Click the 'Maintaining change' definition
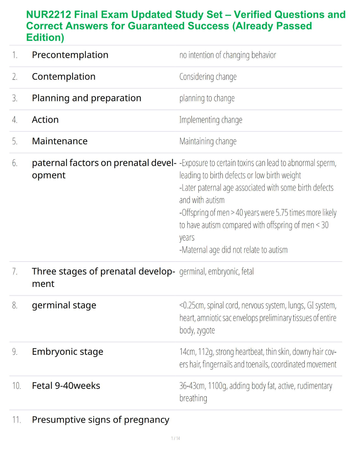Screen dimensions: 351x454 [x=208, y=141]
